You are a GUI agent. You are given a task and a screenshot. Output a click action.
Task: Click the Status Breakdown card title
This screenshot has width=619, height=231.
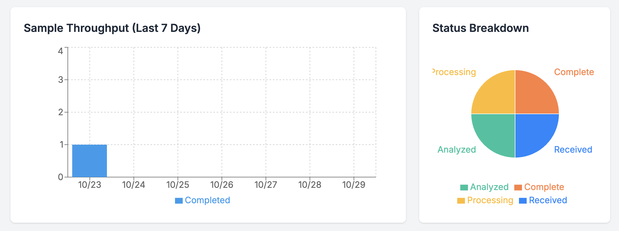tap(480, 28)
